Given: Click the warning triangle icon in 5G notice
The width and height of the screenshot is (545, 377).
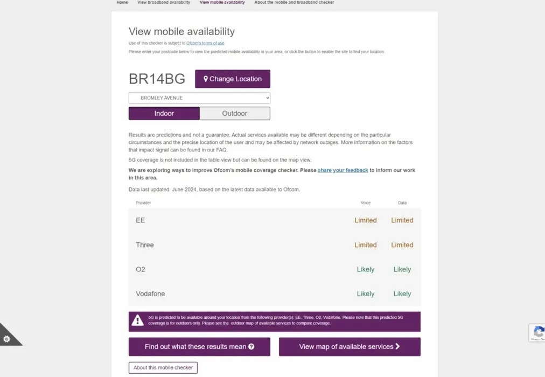Looking at the screenshot, I should [138, 320].
